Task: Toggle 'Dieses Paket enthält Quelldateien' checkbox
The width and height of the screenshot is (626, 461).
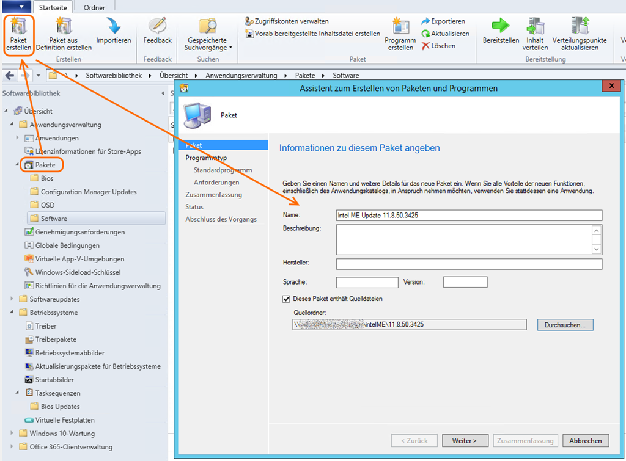Action: 286,299
